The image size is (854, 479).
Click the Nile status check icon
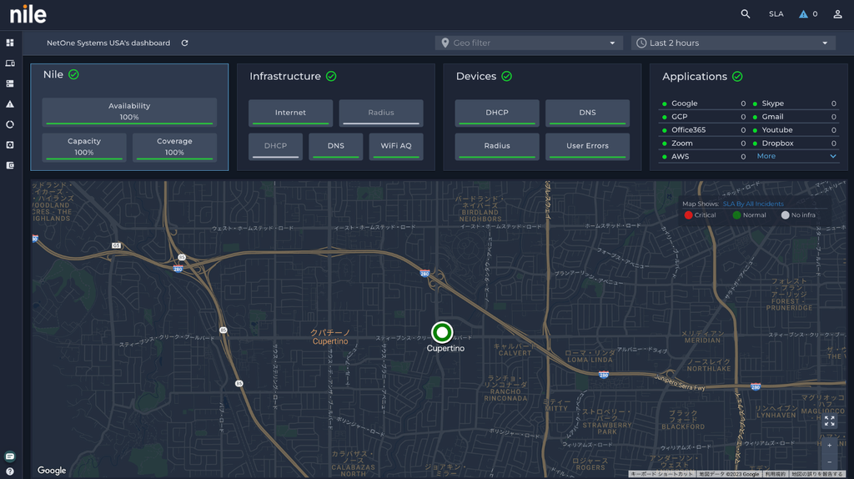[73, 74]
